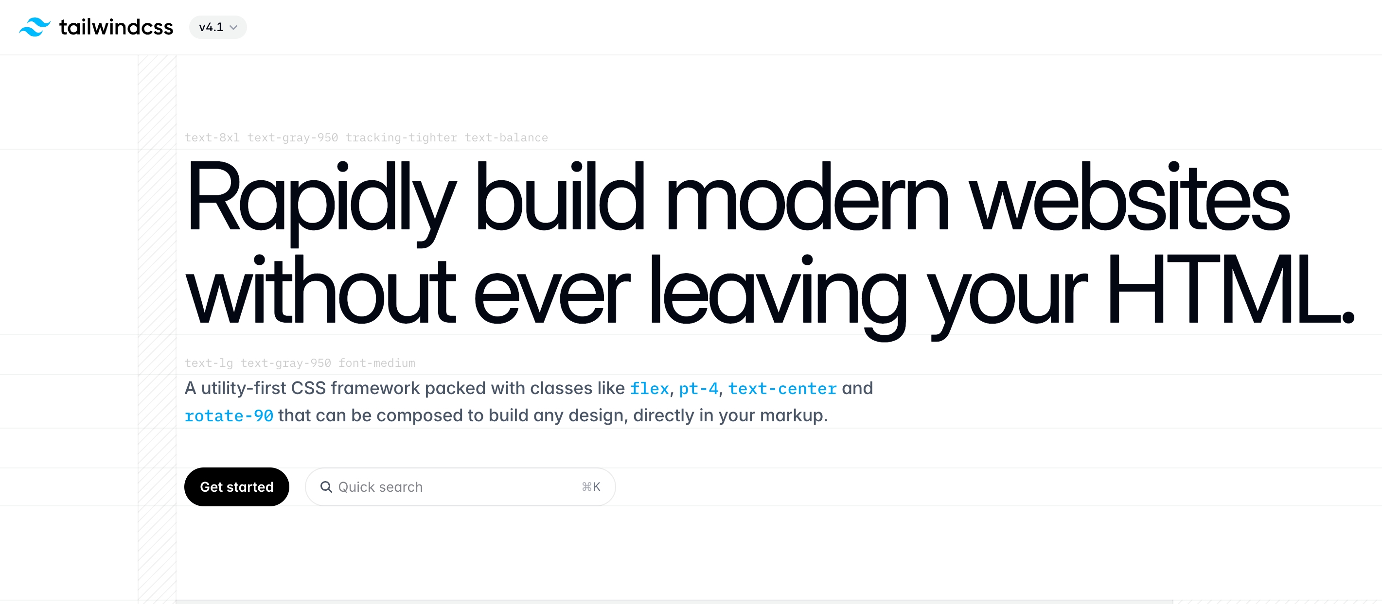Click the Tailwind wave logo icon
Screen dimensions: 1382x604
[x=35, y=27]
